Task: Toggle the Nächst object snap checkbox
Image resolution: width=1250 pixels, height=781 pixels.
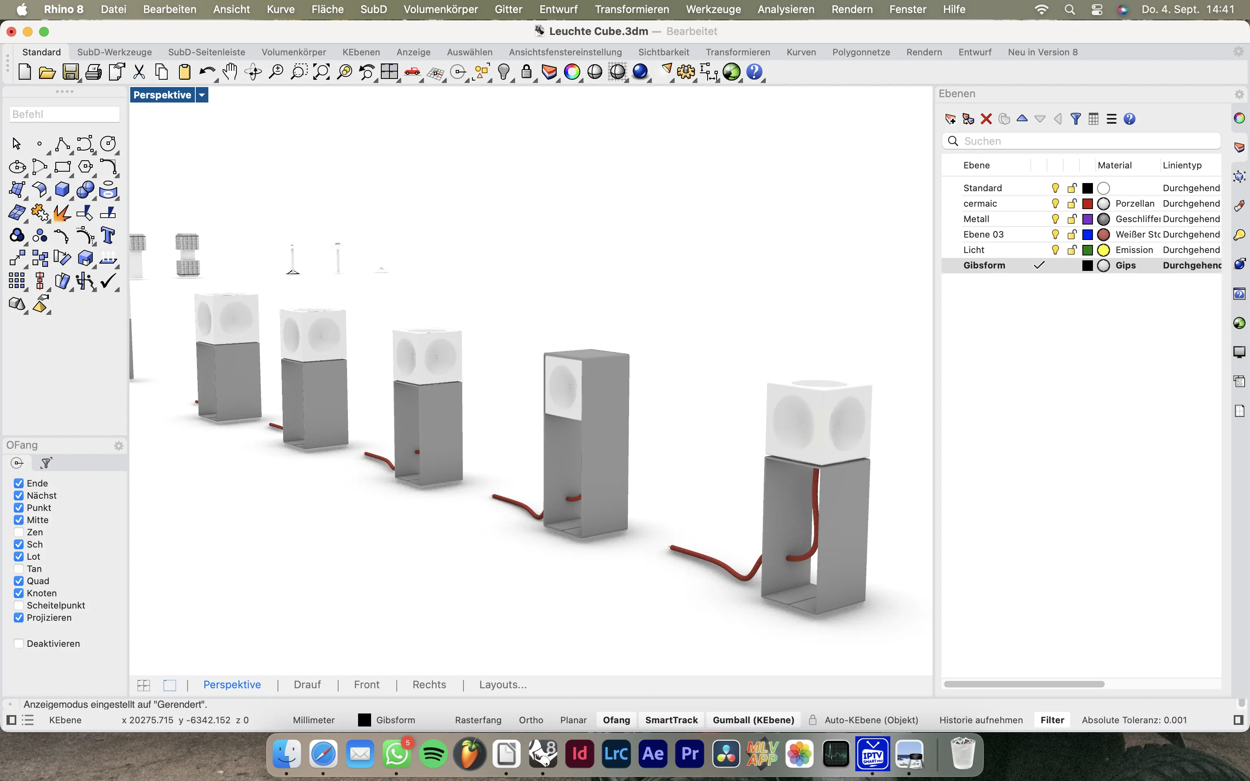Action: pyautogui.click(x=19, y=496)
